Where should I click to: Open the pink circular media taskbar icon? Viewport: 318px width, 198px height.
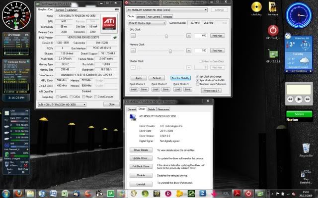[x=168, y=194]
